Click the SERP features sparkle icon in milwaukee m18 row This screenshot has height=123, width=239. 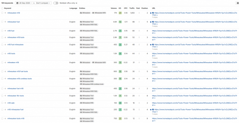click(151, 13)
